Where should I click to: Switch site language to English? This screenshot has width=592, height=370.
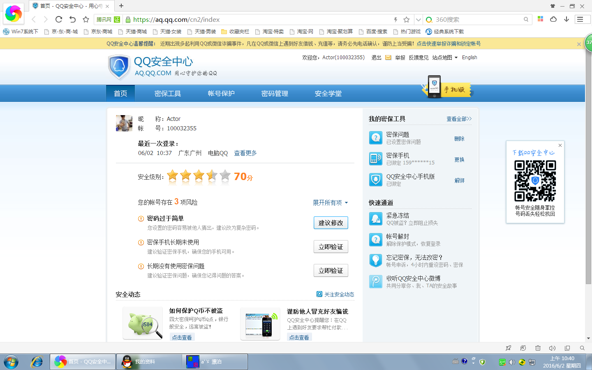(469, 58)
